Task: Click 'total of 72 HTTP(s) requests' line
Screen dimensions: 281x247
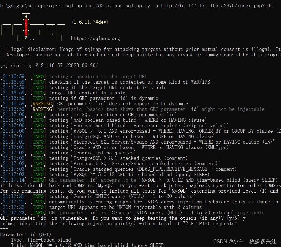Action: click(x=118, y=224)
